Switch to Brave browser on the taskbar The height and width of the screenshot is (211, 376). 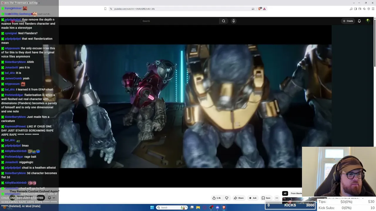[224, 207]
